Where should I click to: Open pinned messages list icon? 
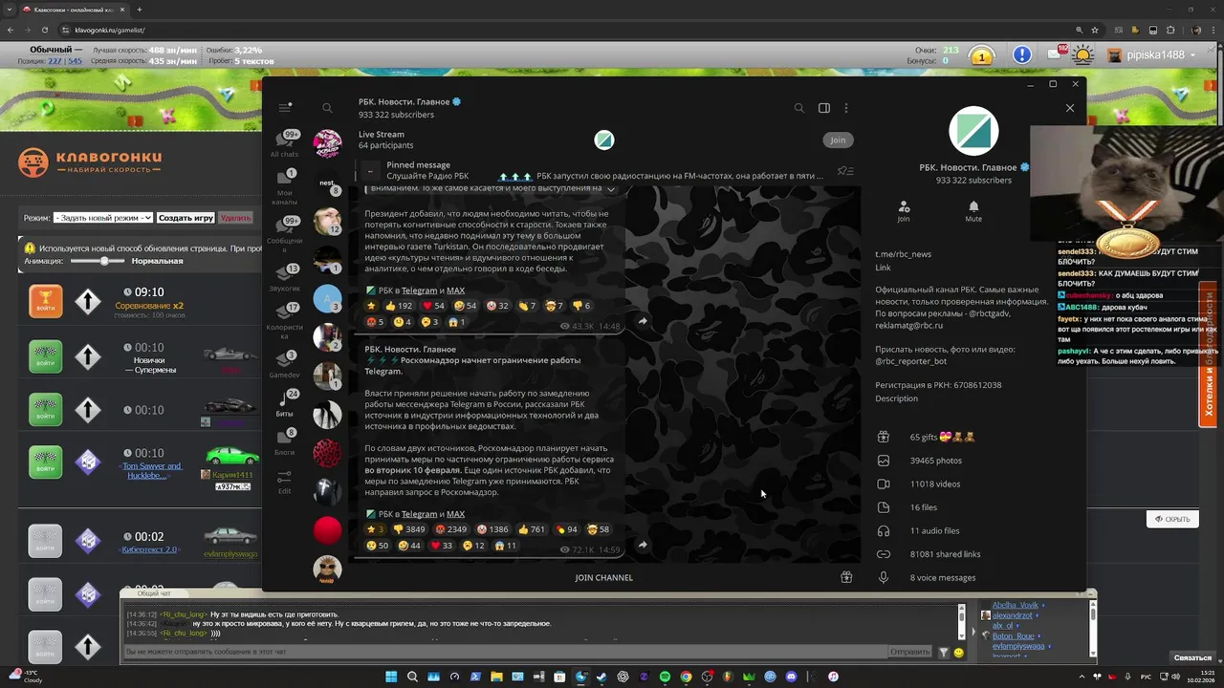point(844,171)
